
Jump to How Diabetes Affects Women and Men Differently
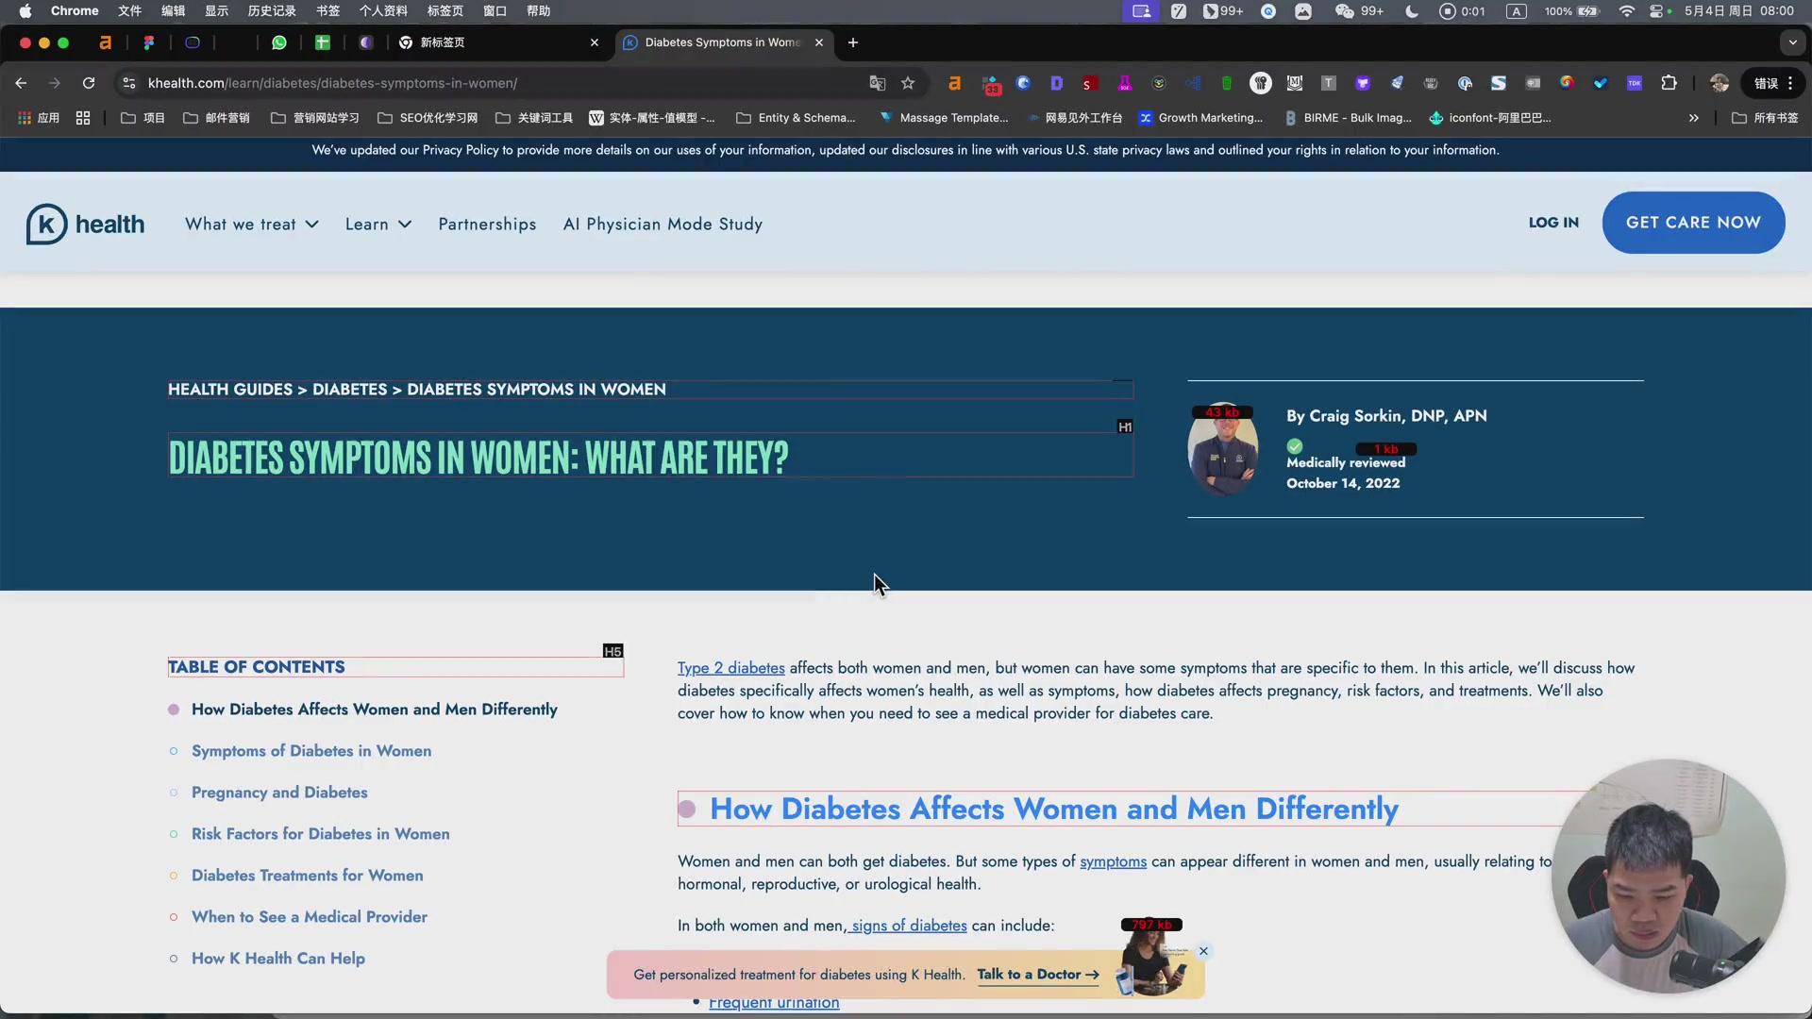click(374, 710)
